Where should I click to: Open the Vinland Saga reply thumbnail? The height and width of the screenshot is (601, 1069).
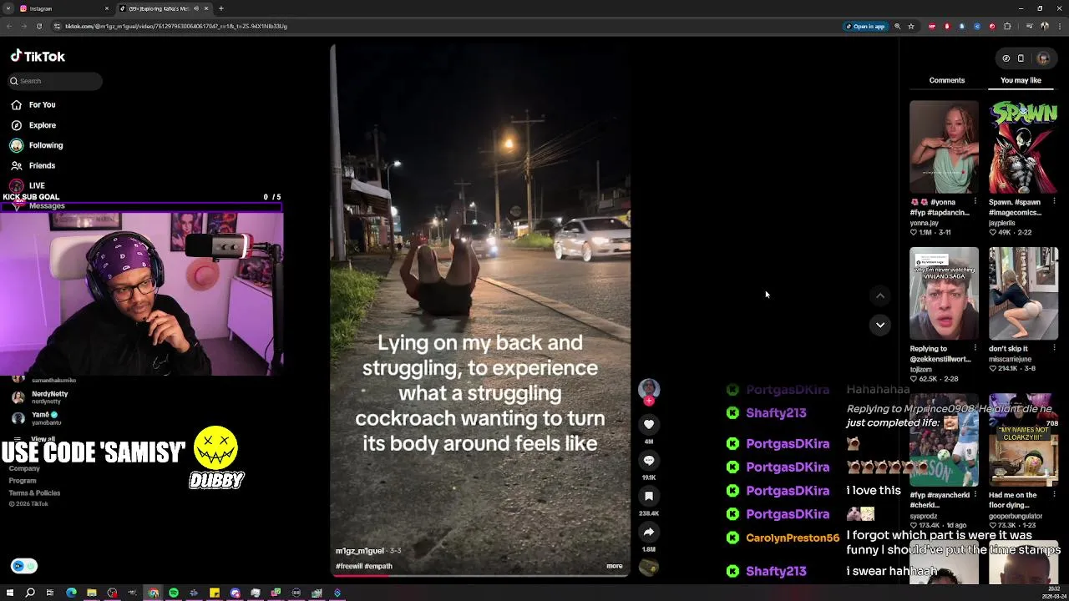click(x=944, y=293)
